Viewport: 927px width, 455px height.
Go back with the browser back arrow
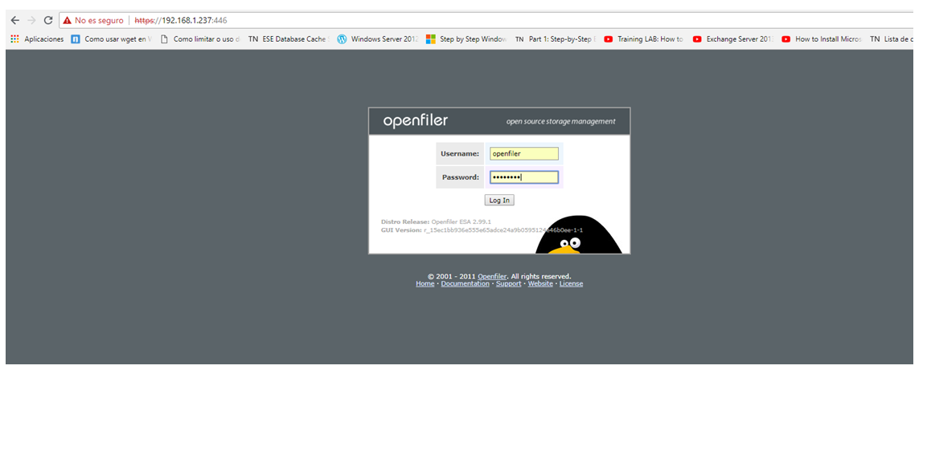14,20
